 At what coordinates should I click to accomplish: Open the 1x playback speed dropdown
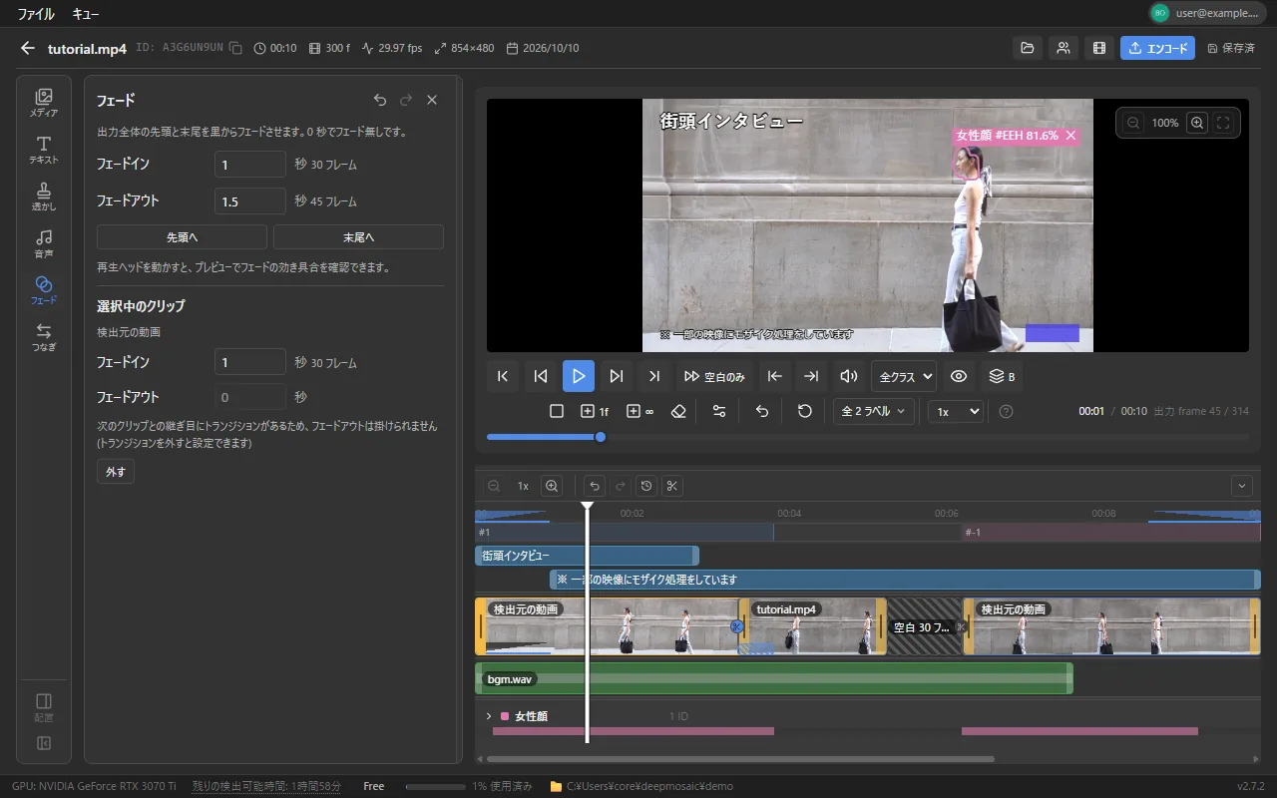pos(956,411)
